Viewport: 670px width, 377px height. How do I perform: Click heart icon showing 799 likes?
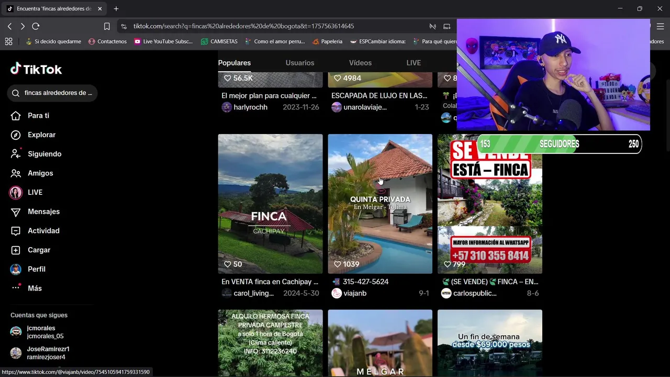pos(448,264)
